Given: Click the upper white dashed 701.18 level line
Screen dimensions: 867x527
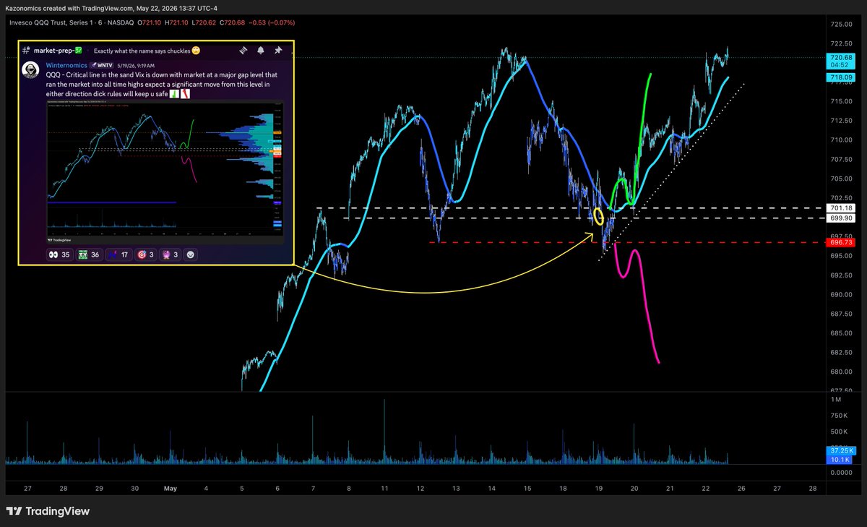Looking at the screenshot, I should (571, 208).
